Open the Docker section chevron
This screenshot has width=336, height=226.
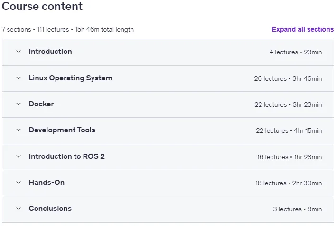[19, 104]
